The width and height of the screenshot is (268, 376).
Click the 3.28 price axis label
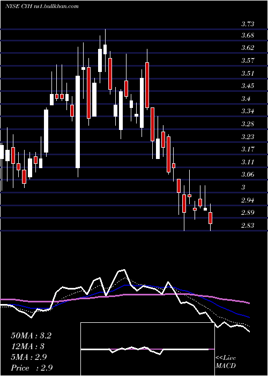click(x=248, y=124)
